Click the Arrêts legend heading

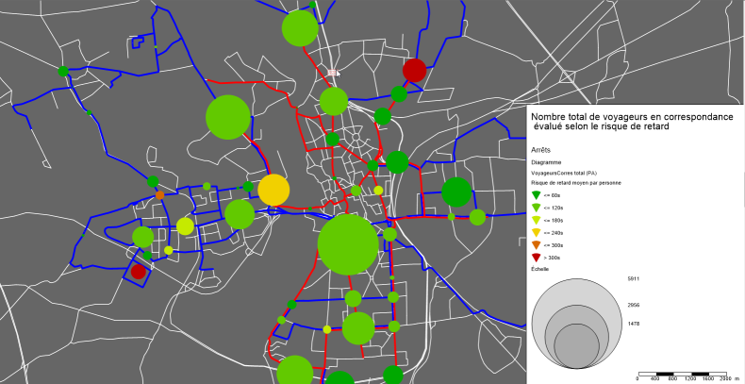pyautogui.click(x=541, y=149)
